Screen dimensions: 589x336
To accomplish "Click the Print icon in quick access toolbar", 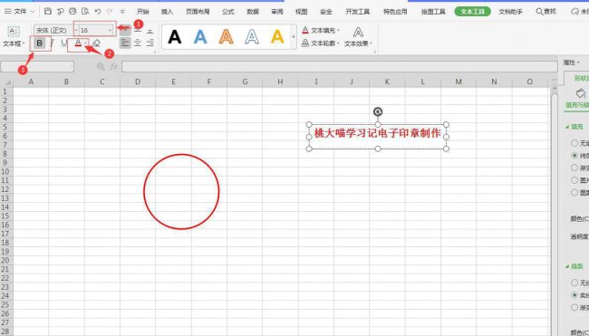I will 72,11.
